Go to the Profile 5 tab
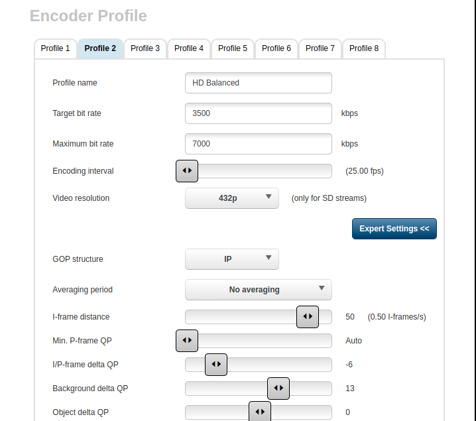This screenshot has width=476, height=421. click(233, 48)
